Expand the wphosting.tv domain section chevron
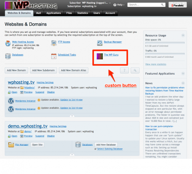The height and width of the screenshot is (174, 192). tap(72, 116)
